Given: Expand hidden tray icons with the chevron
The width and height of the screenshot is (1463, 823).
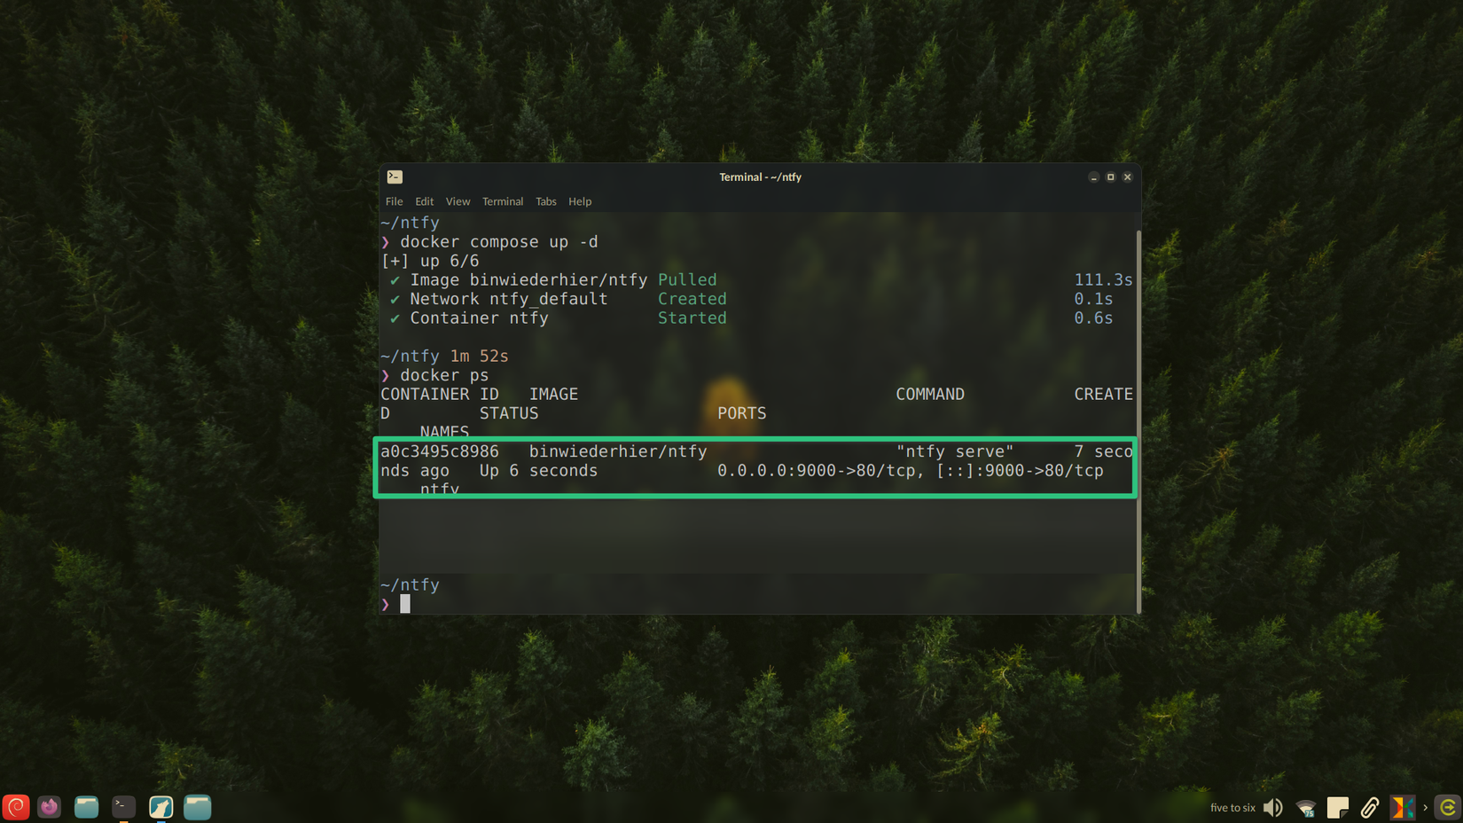Looking at the screenshot, I should coord(1426,808).
